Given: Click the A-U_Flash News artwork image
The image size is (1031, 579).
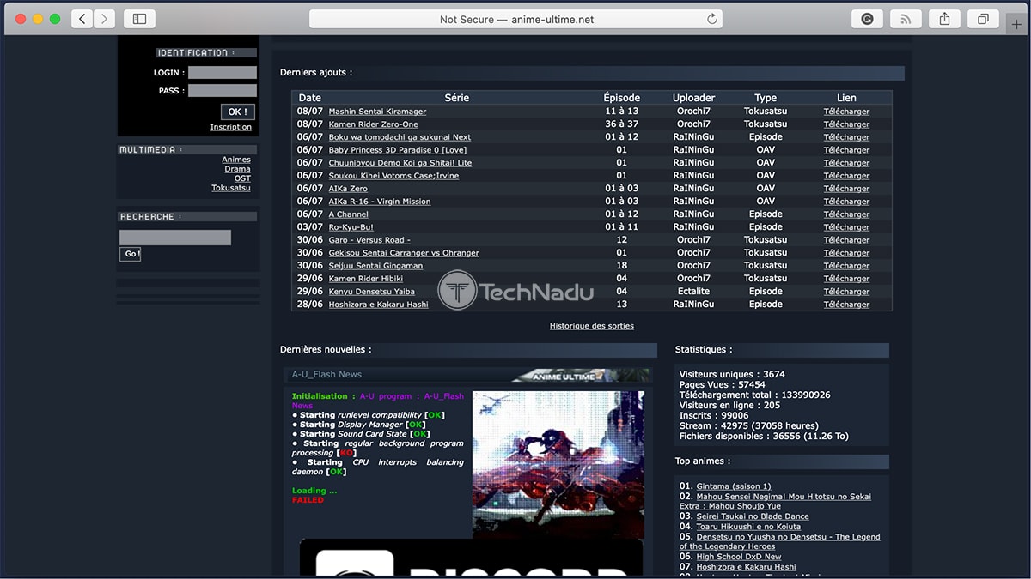Looking at the screenshot, I should [x=558, y=464].
